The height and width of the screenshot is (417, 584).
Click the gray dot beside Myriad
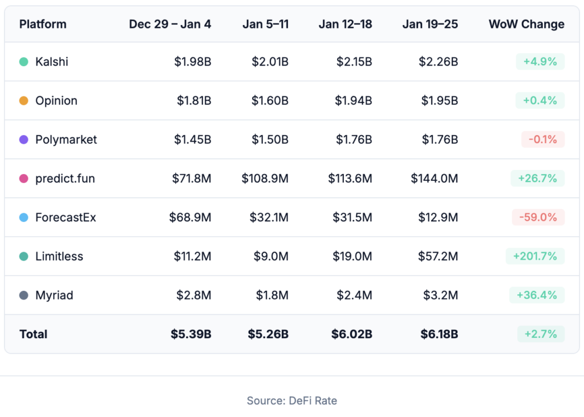pos(23,295)
